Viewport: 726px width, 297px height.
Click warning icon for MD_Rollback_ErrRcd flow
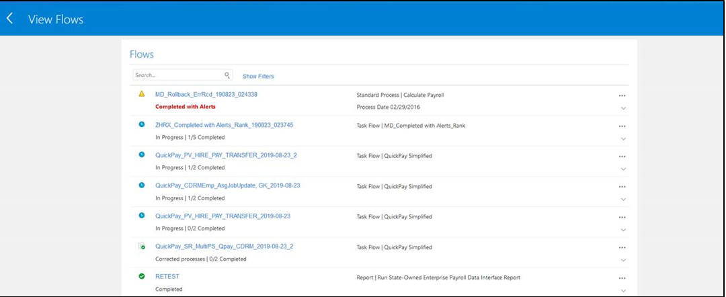(x=142, y=94)
